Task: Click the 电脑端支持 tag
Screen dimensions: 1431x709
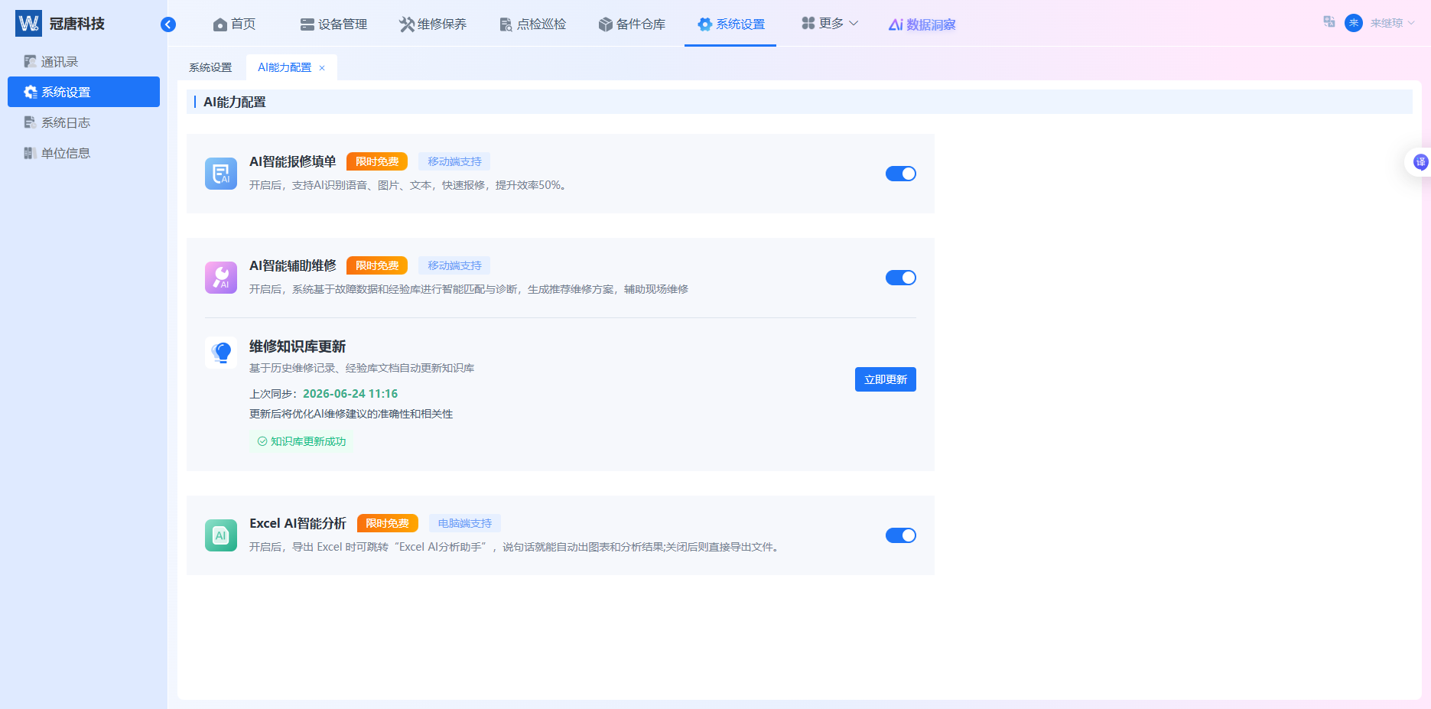Action: (465, 523)
